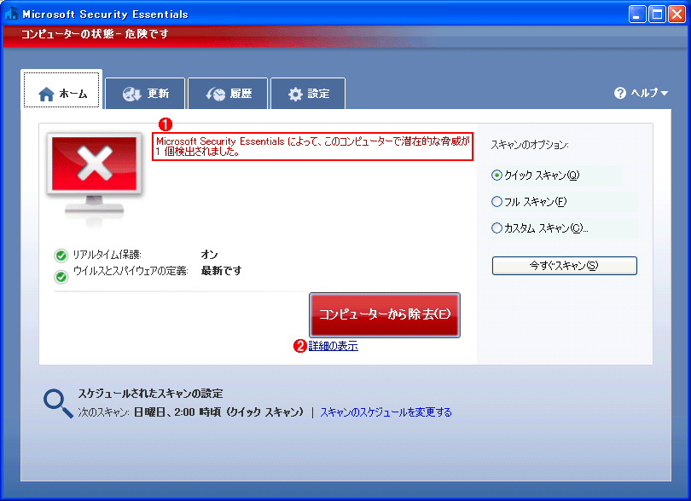Open the 履歴 tab

[228, 94]
